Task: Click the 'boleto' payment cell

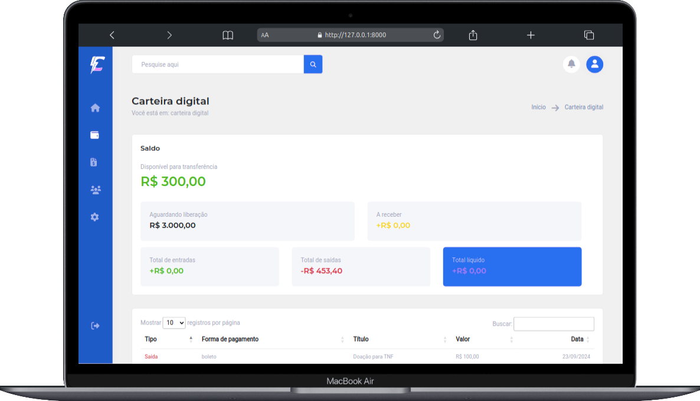Action: click(x=209, y=356)
